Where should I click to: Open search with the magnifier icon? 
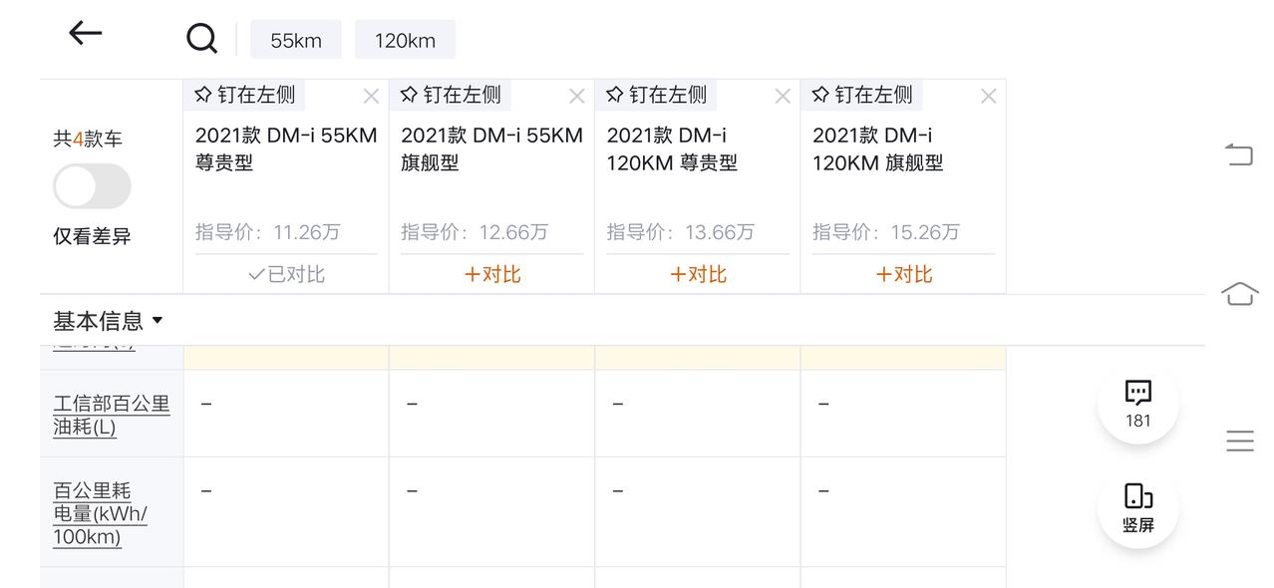(201, 39)
